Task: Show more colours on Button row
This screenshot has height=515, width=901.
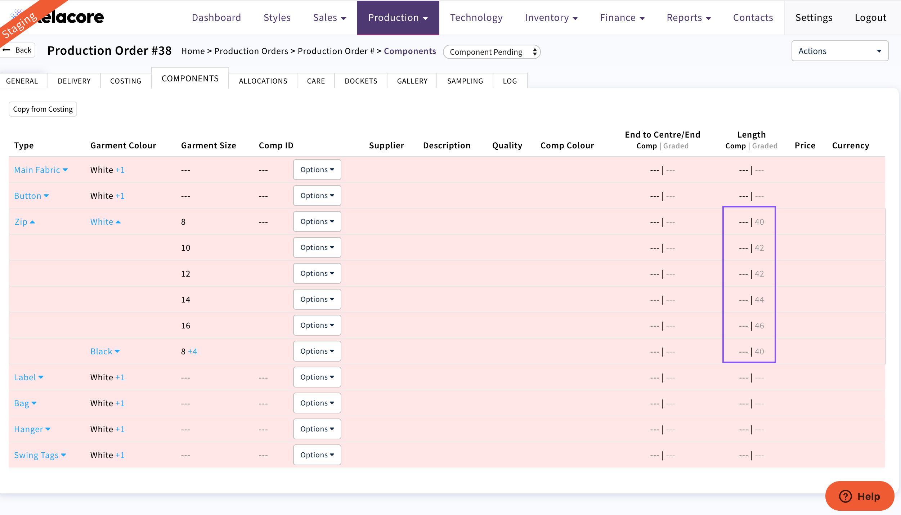Action: (x=120, y=196)
